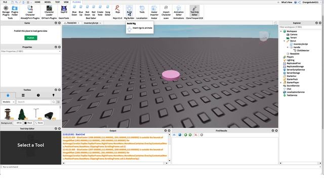Launch the Character Loader plugin
The width and height of the screenshot is (324, 182).
[49, 11]
